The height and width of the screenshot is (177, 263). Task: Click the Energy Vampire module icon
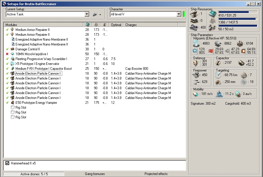pyautogui.click(x=12, y=103)
